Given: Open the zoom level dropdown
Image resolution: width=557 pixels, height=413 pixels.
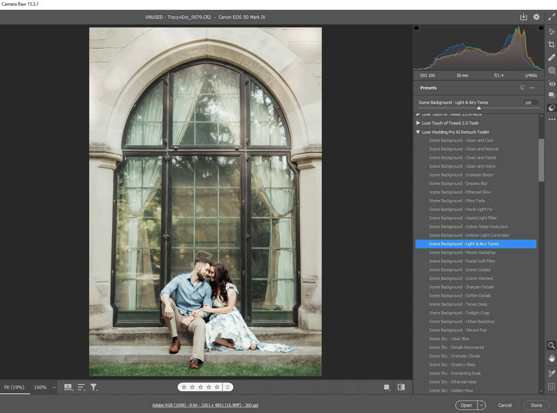Looking at the screenshot, I should coord(54,387).
